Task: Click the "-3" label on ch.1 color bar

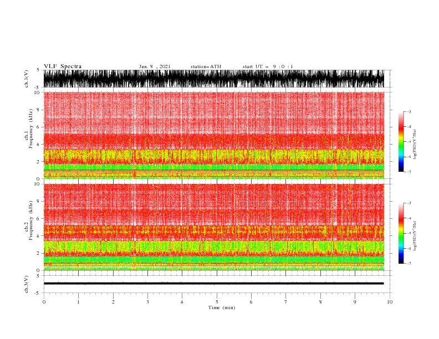Action: click(x=409, y=111)
